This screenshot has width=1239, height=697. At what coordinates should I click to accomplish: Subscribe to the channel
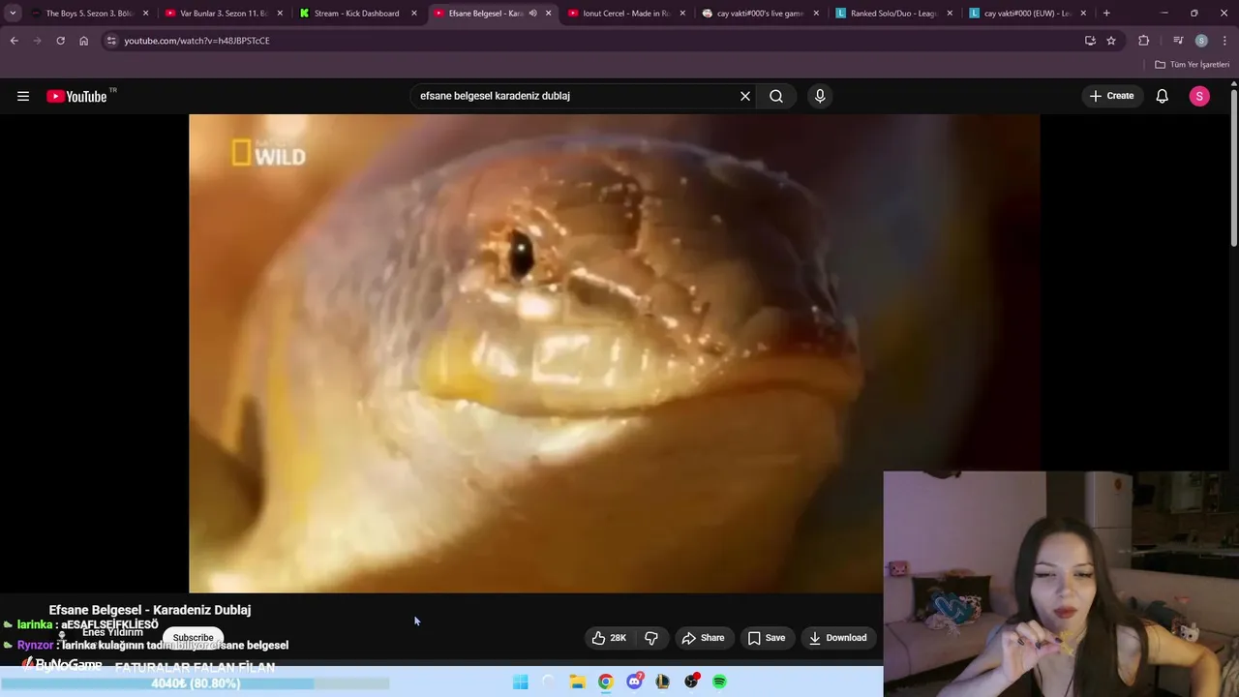click(x=193, y=638)
